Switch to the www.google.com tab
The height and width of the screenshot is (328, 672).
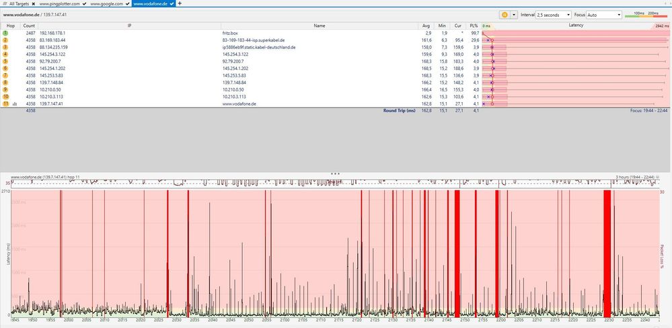[x=106, y=3]
